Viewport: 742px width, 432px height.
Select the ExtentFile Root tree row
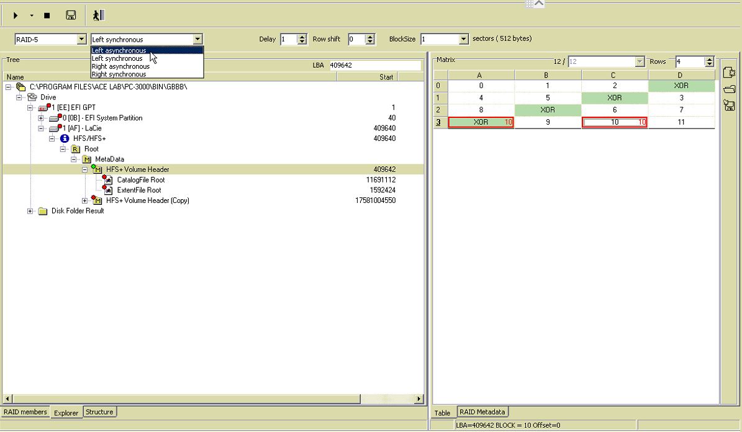coord(213,190)
